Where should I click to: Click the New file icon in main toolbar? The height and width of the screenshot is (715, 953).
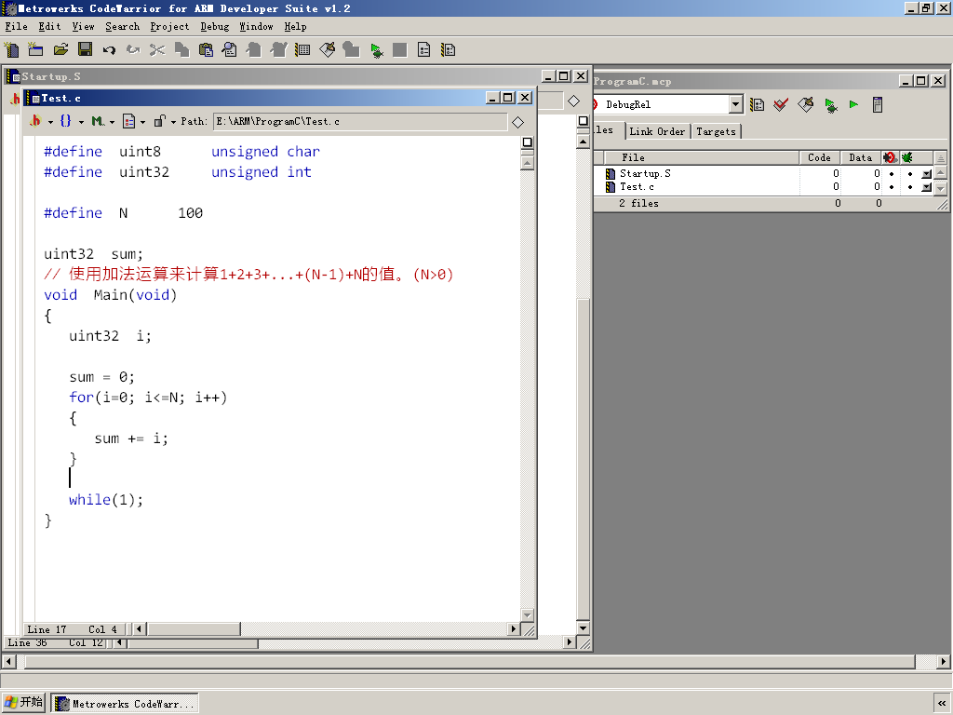(x=11, y=50)
